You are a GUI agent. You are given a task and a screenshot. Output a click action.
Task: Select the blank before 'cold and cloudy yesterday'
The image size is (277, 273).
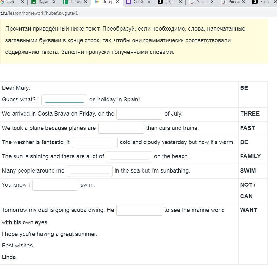94,142
